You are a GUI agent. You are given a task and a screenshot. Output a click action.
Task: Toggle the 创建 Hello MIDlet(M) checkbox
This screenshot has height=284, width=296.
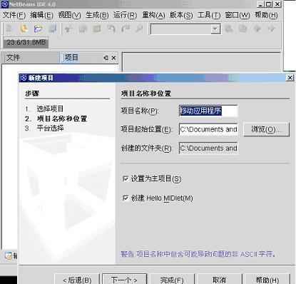tap(126, 198)
